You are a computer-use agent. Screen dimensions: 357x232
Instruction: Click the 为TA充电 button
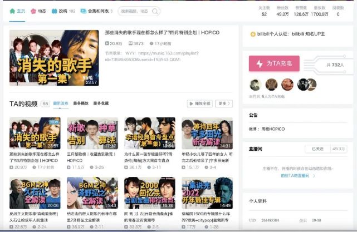[274, 63]
